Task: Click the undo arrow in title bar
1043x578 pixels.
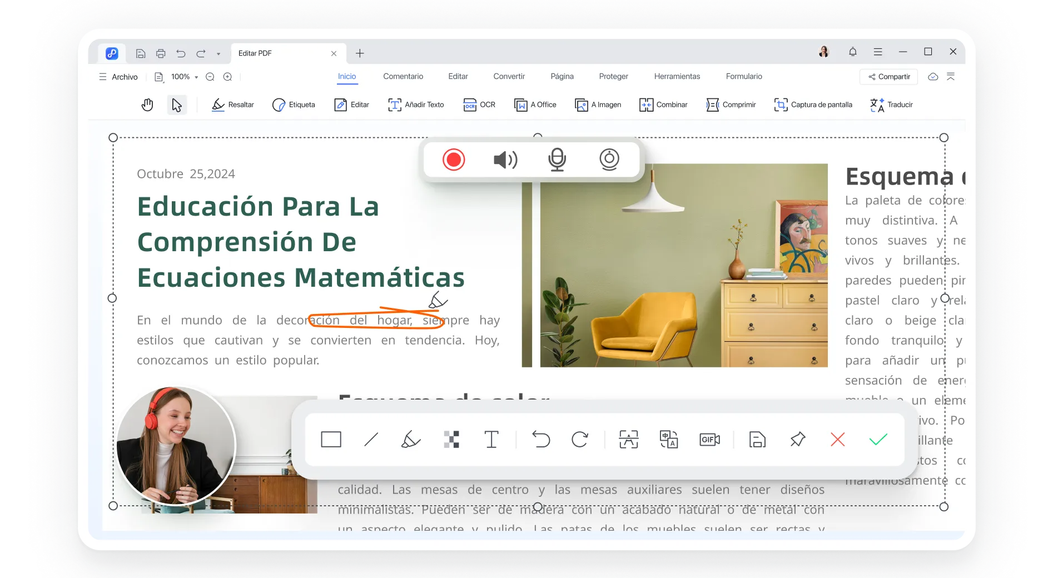Action: pos(181,53)
